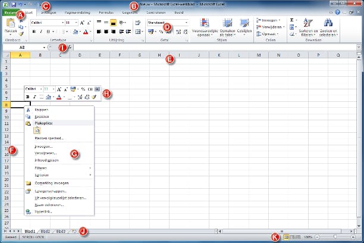Click Opmaak button in the Cellen group

pyautogui.click(x=268, y=34)
